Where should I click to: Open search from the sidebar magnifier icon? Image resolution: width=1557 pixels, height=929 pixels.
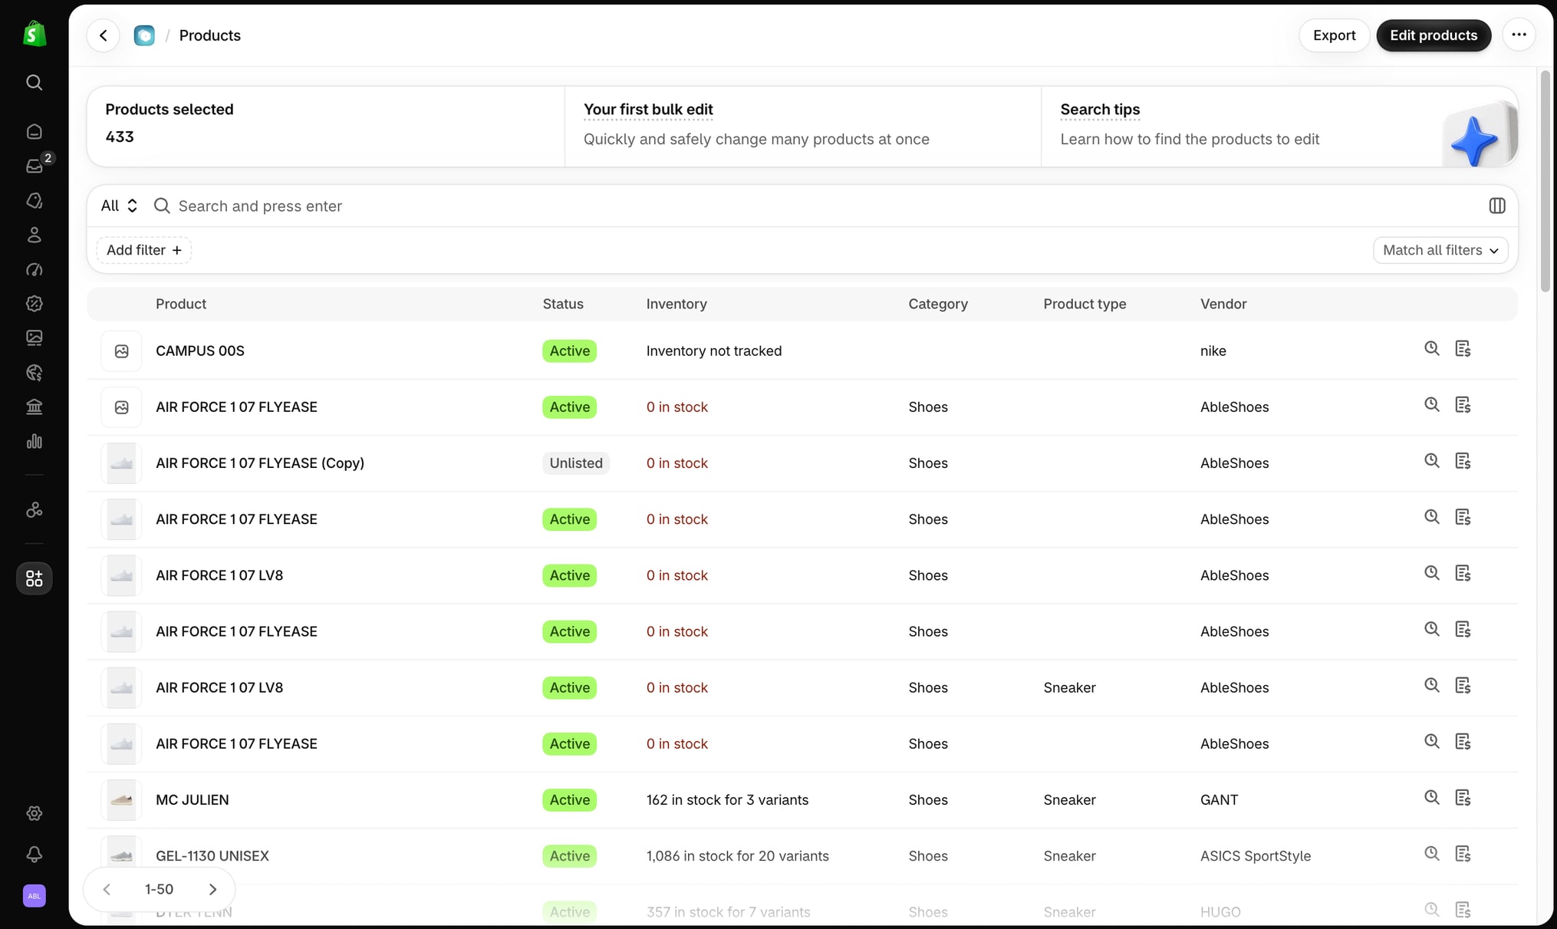click(x=35, y=82)
